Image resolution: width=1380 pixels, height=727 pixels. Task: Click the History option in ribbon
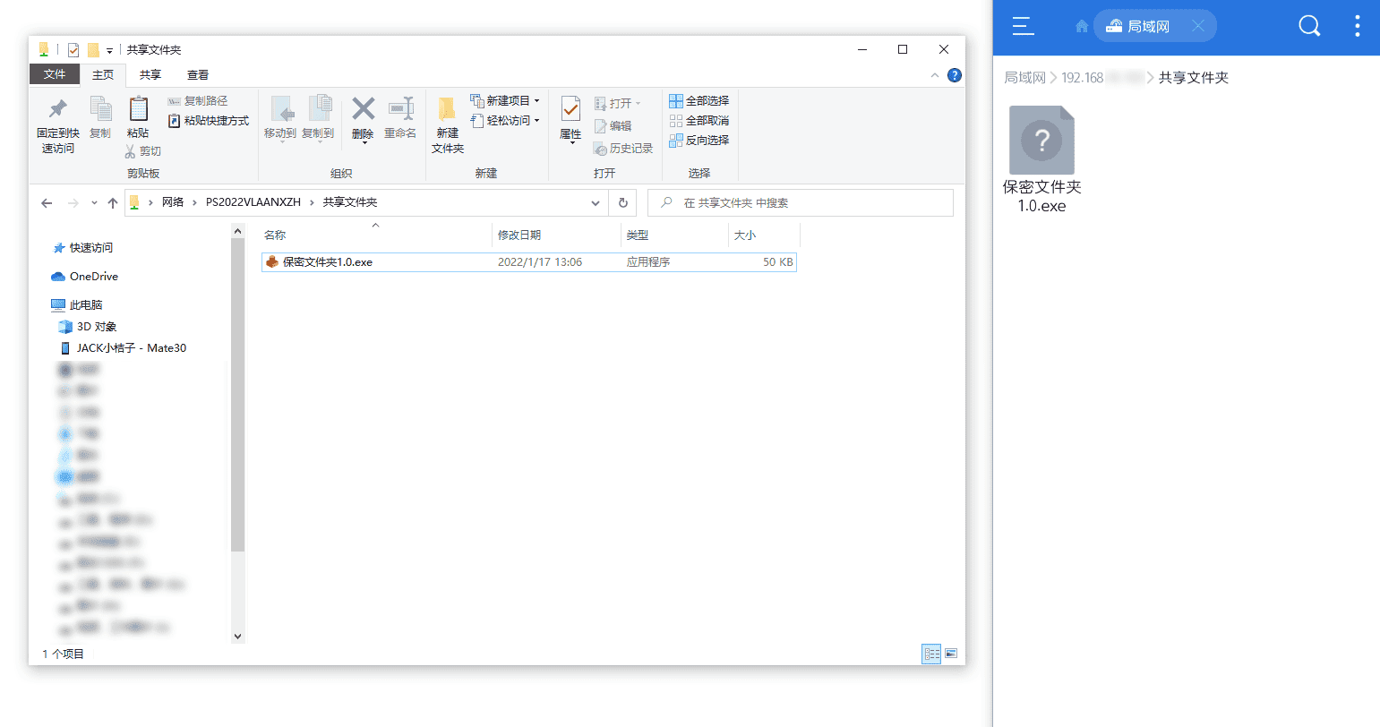coord(623,149)
